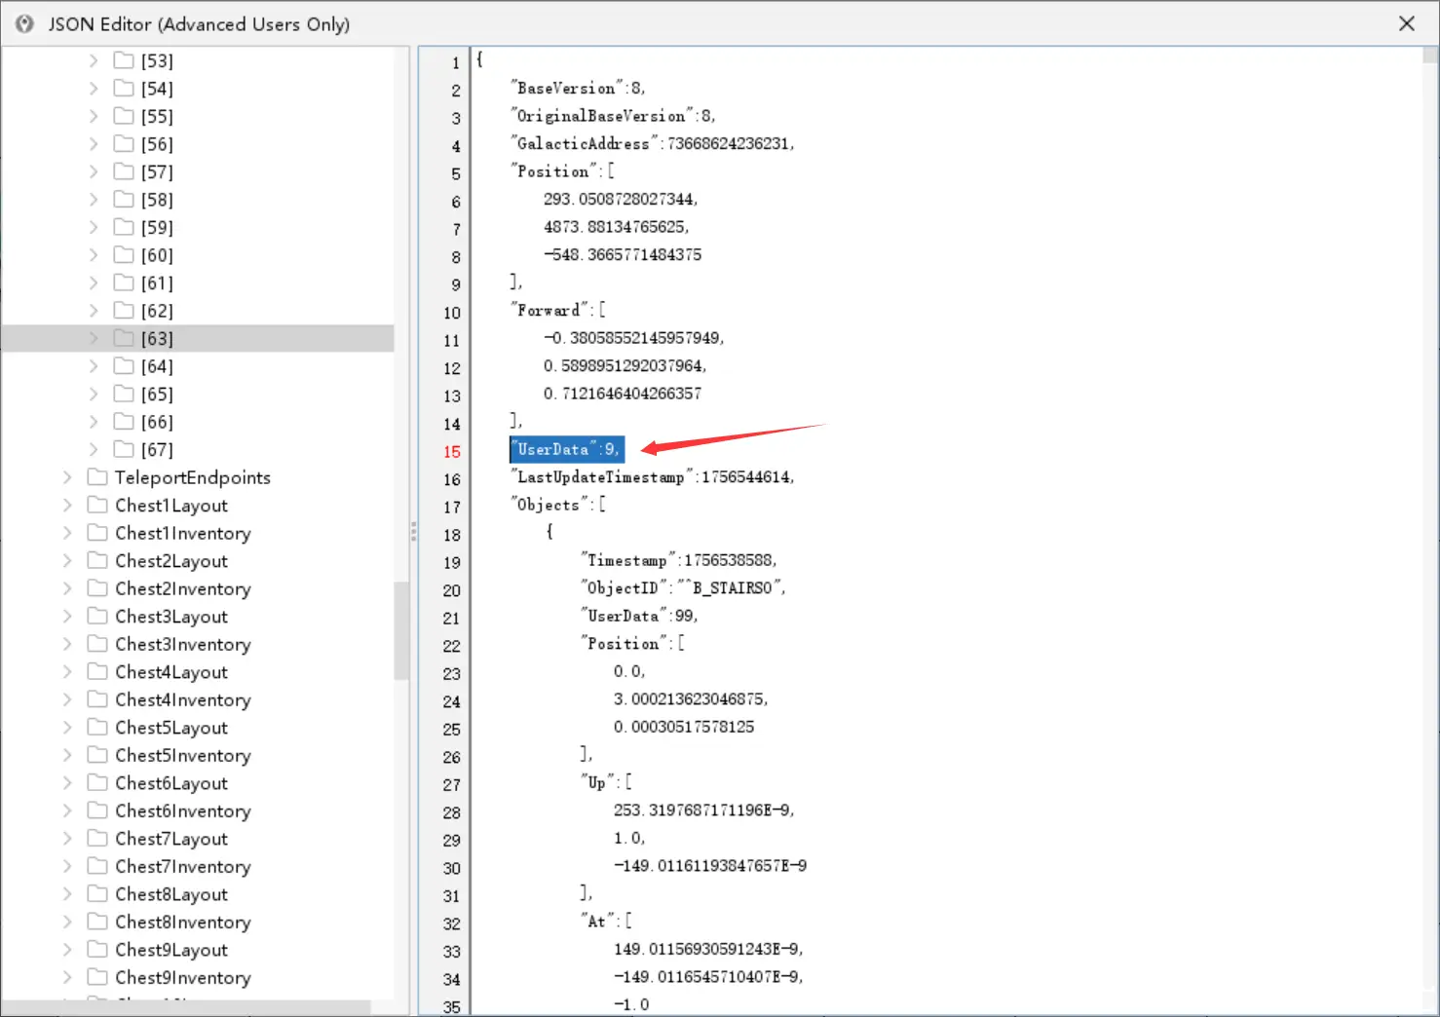The height and width of the screenshot is (1017, 1440).
Task: Select the [60] tree item
Action: pos(157,255)
